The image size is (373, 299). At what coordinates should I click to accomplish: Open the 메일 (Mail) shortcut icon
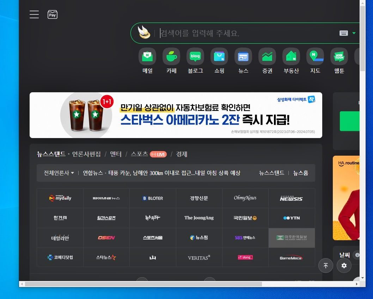click(147, 56)
